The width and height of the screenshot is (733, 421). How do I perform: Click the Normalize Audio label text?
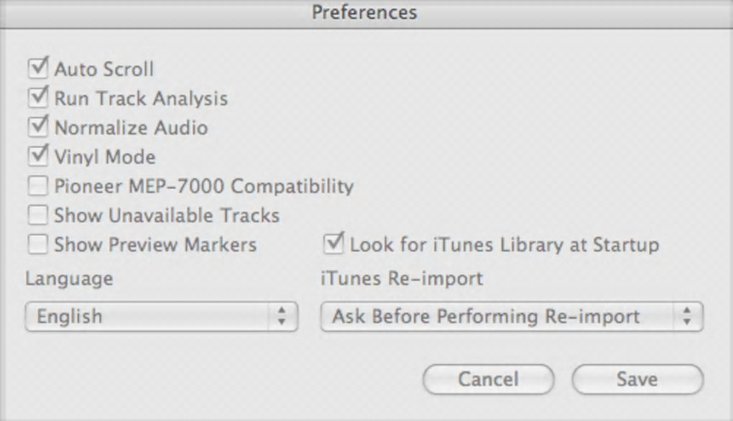132,128
